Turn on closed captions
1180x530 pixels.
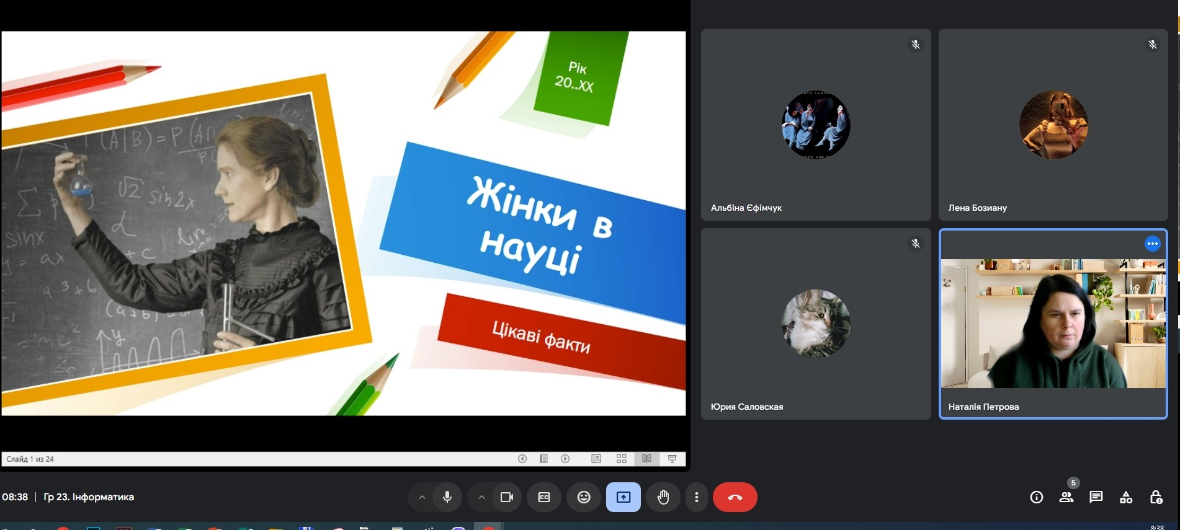click(x=544, y=497)
